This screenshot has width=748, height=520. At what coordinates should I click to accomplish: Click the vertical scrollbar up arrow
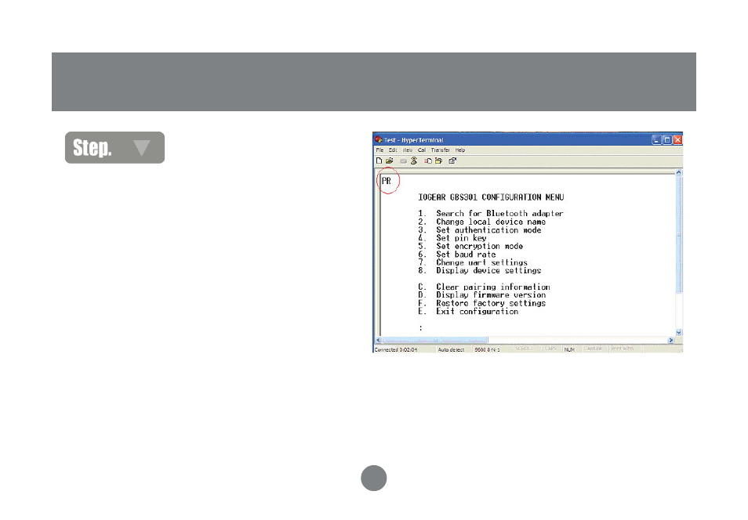(679, 172)
